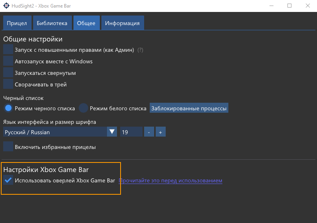Enable Запуск с повышенными правами checkbox
The width and height of the screenshot is (317, 223).
pos(8,50)
